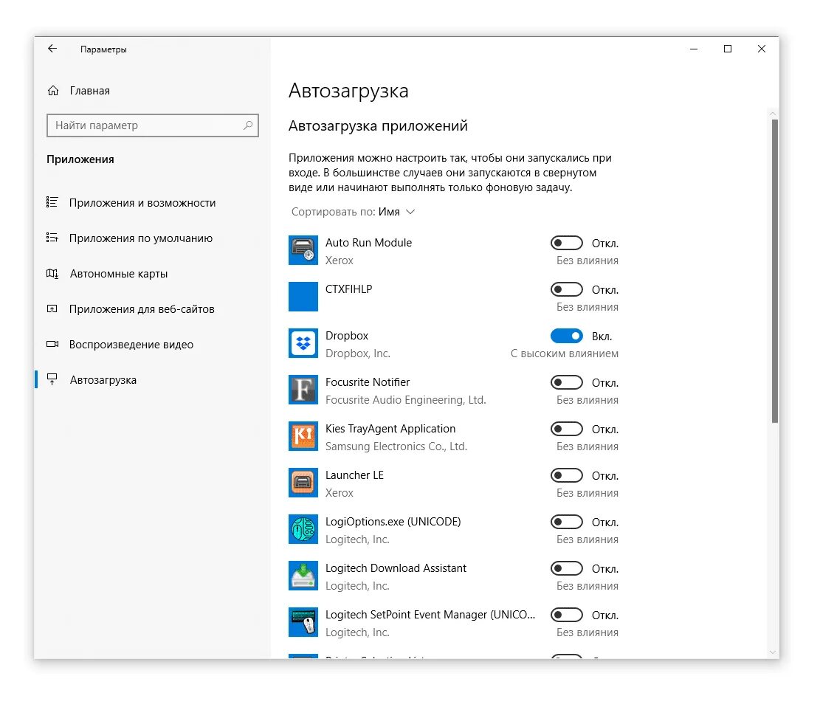Click the back arrow in Параметры
820x707 pixels.
(x=52, y=49)
